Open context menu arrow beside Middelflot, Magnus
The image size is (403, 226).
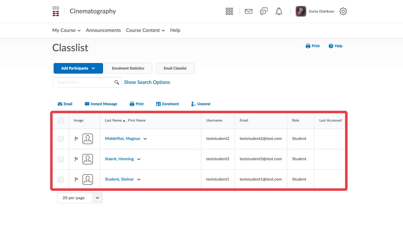point(145,139)
